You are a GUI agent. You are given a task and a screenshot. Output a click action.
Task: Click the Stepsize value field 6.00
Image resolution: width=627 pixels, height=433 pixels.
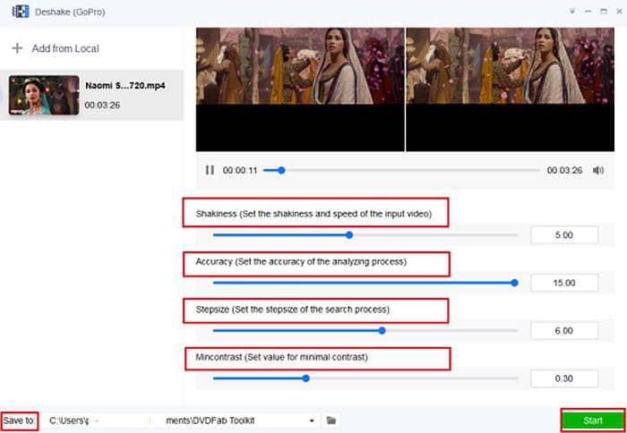click(x=564, y=331)
